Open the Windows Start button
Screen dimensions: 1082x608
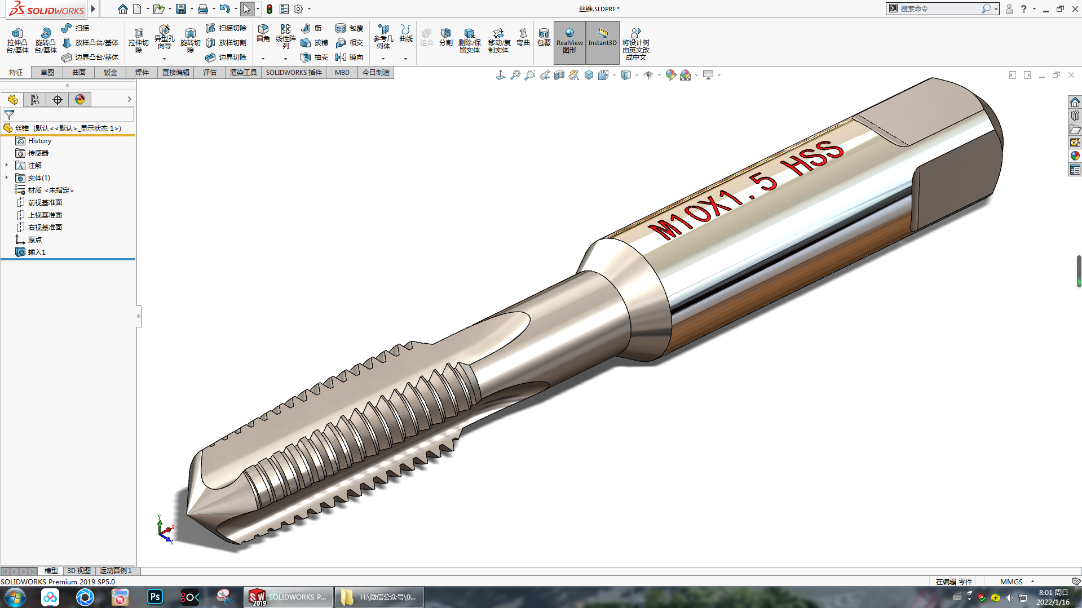click(x=15, y=597)
